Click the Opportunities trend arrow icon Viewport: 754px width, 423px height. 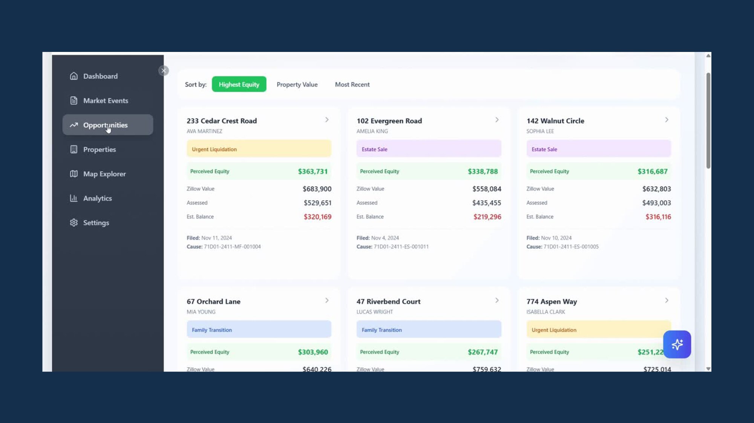74,125
